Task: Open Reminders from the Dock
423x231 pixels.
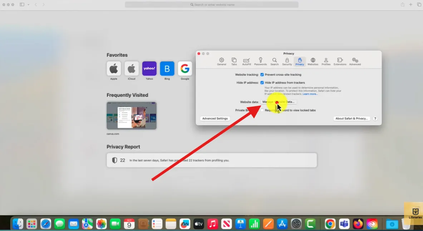Action: point(157,224)
